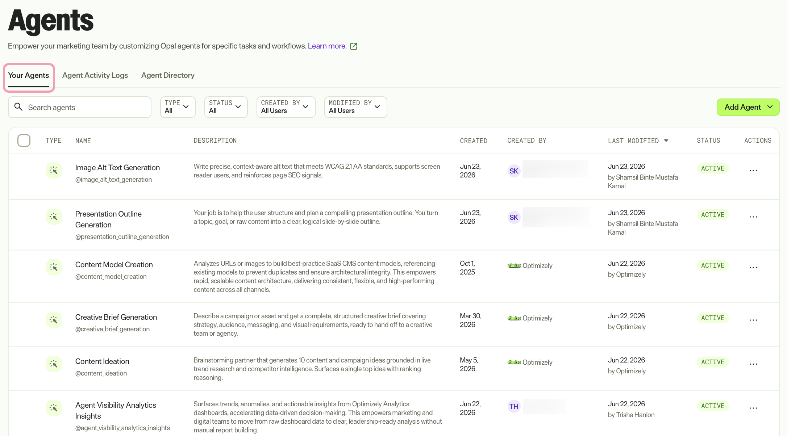Click the Created column header

pos(474,141)
